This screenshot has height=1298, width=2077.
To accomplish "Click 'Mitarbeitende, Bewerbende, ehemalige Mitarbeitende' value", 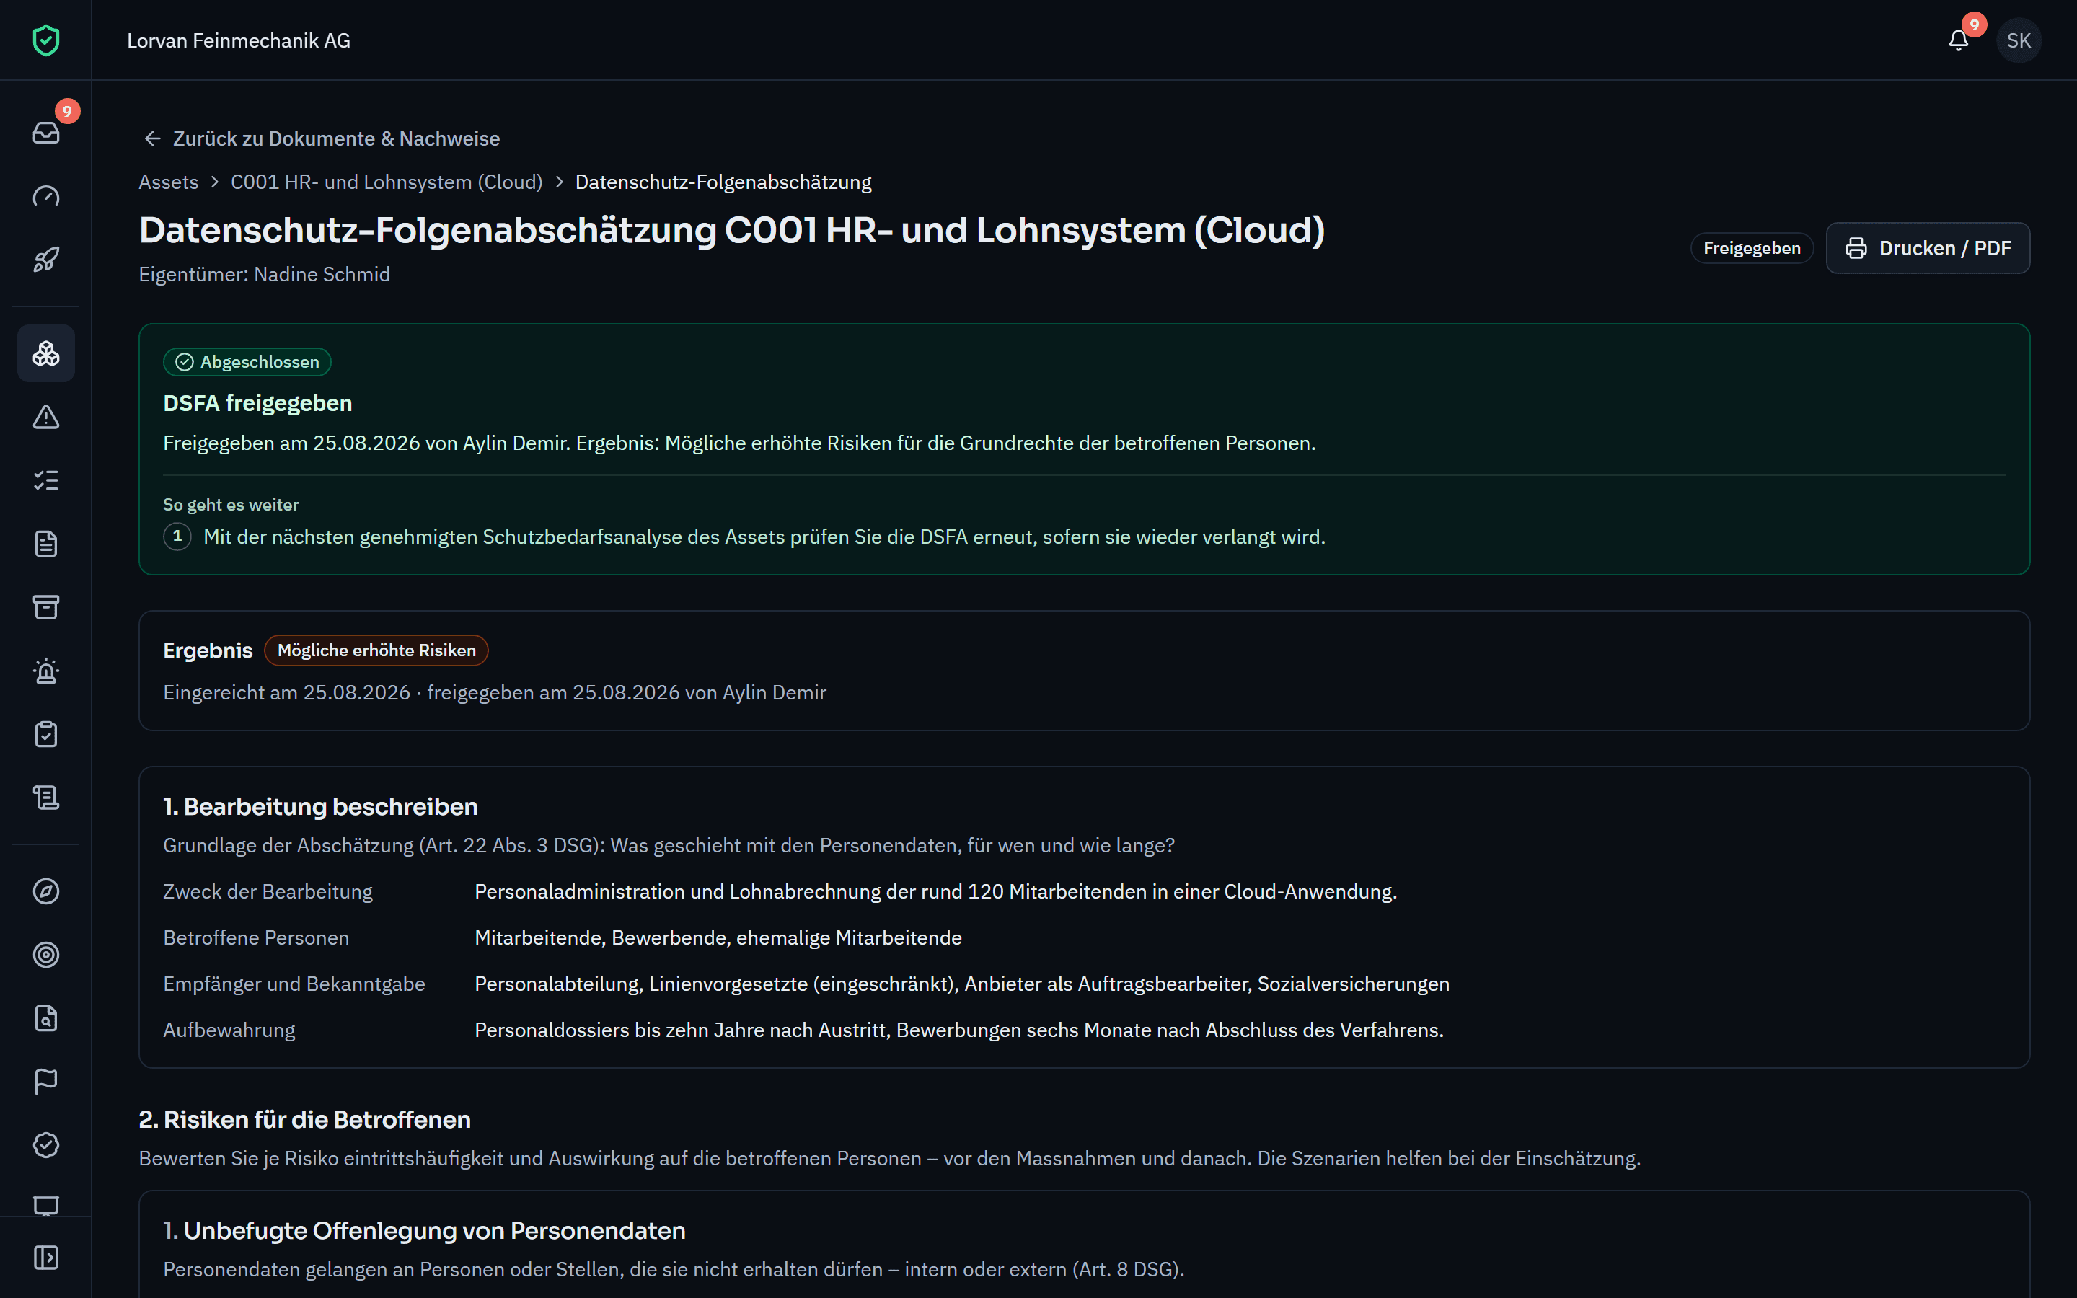I will tap(718, 938).
